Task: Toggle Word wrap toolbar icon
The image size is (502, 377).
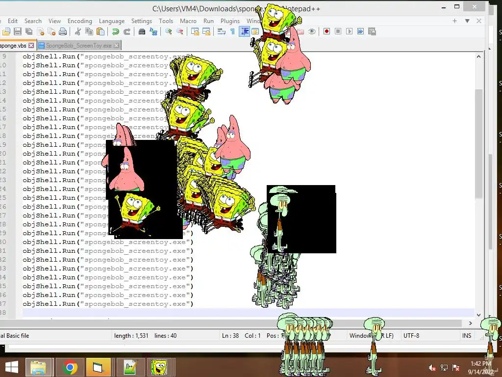Action: pyautogui.click(x=221, y=31)
